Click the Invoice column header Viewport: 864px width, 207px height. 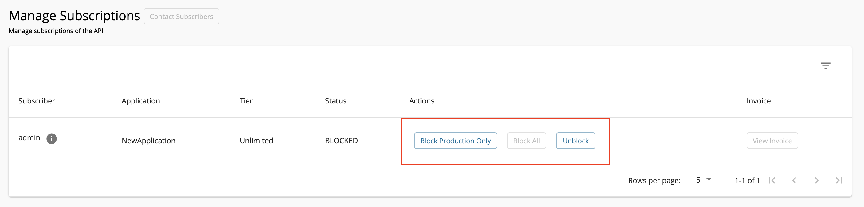point(758,101)
